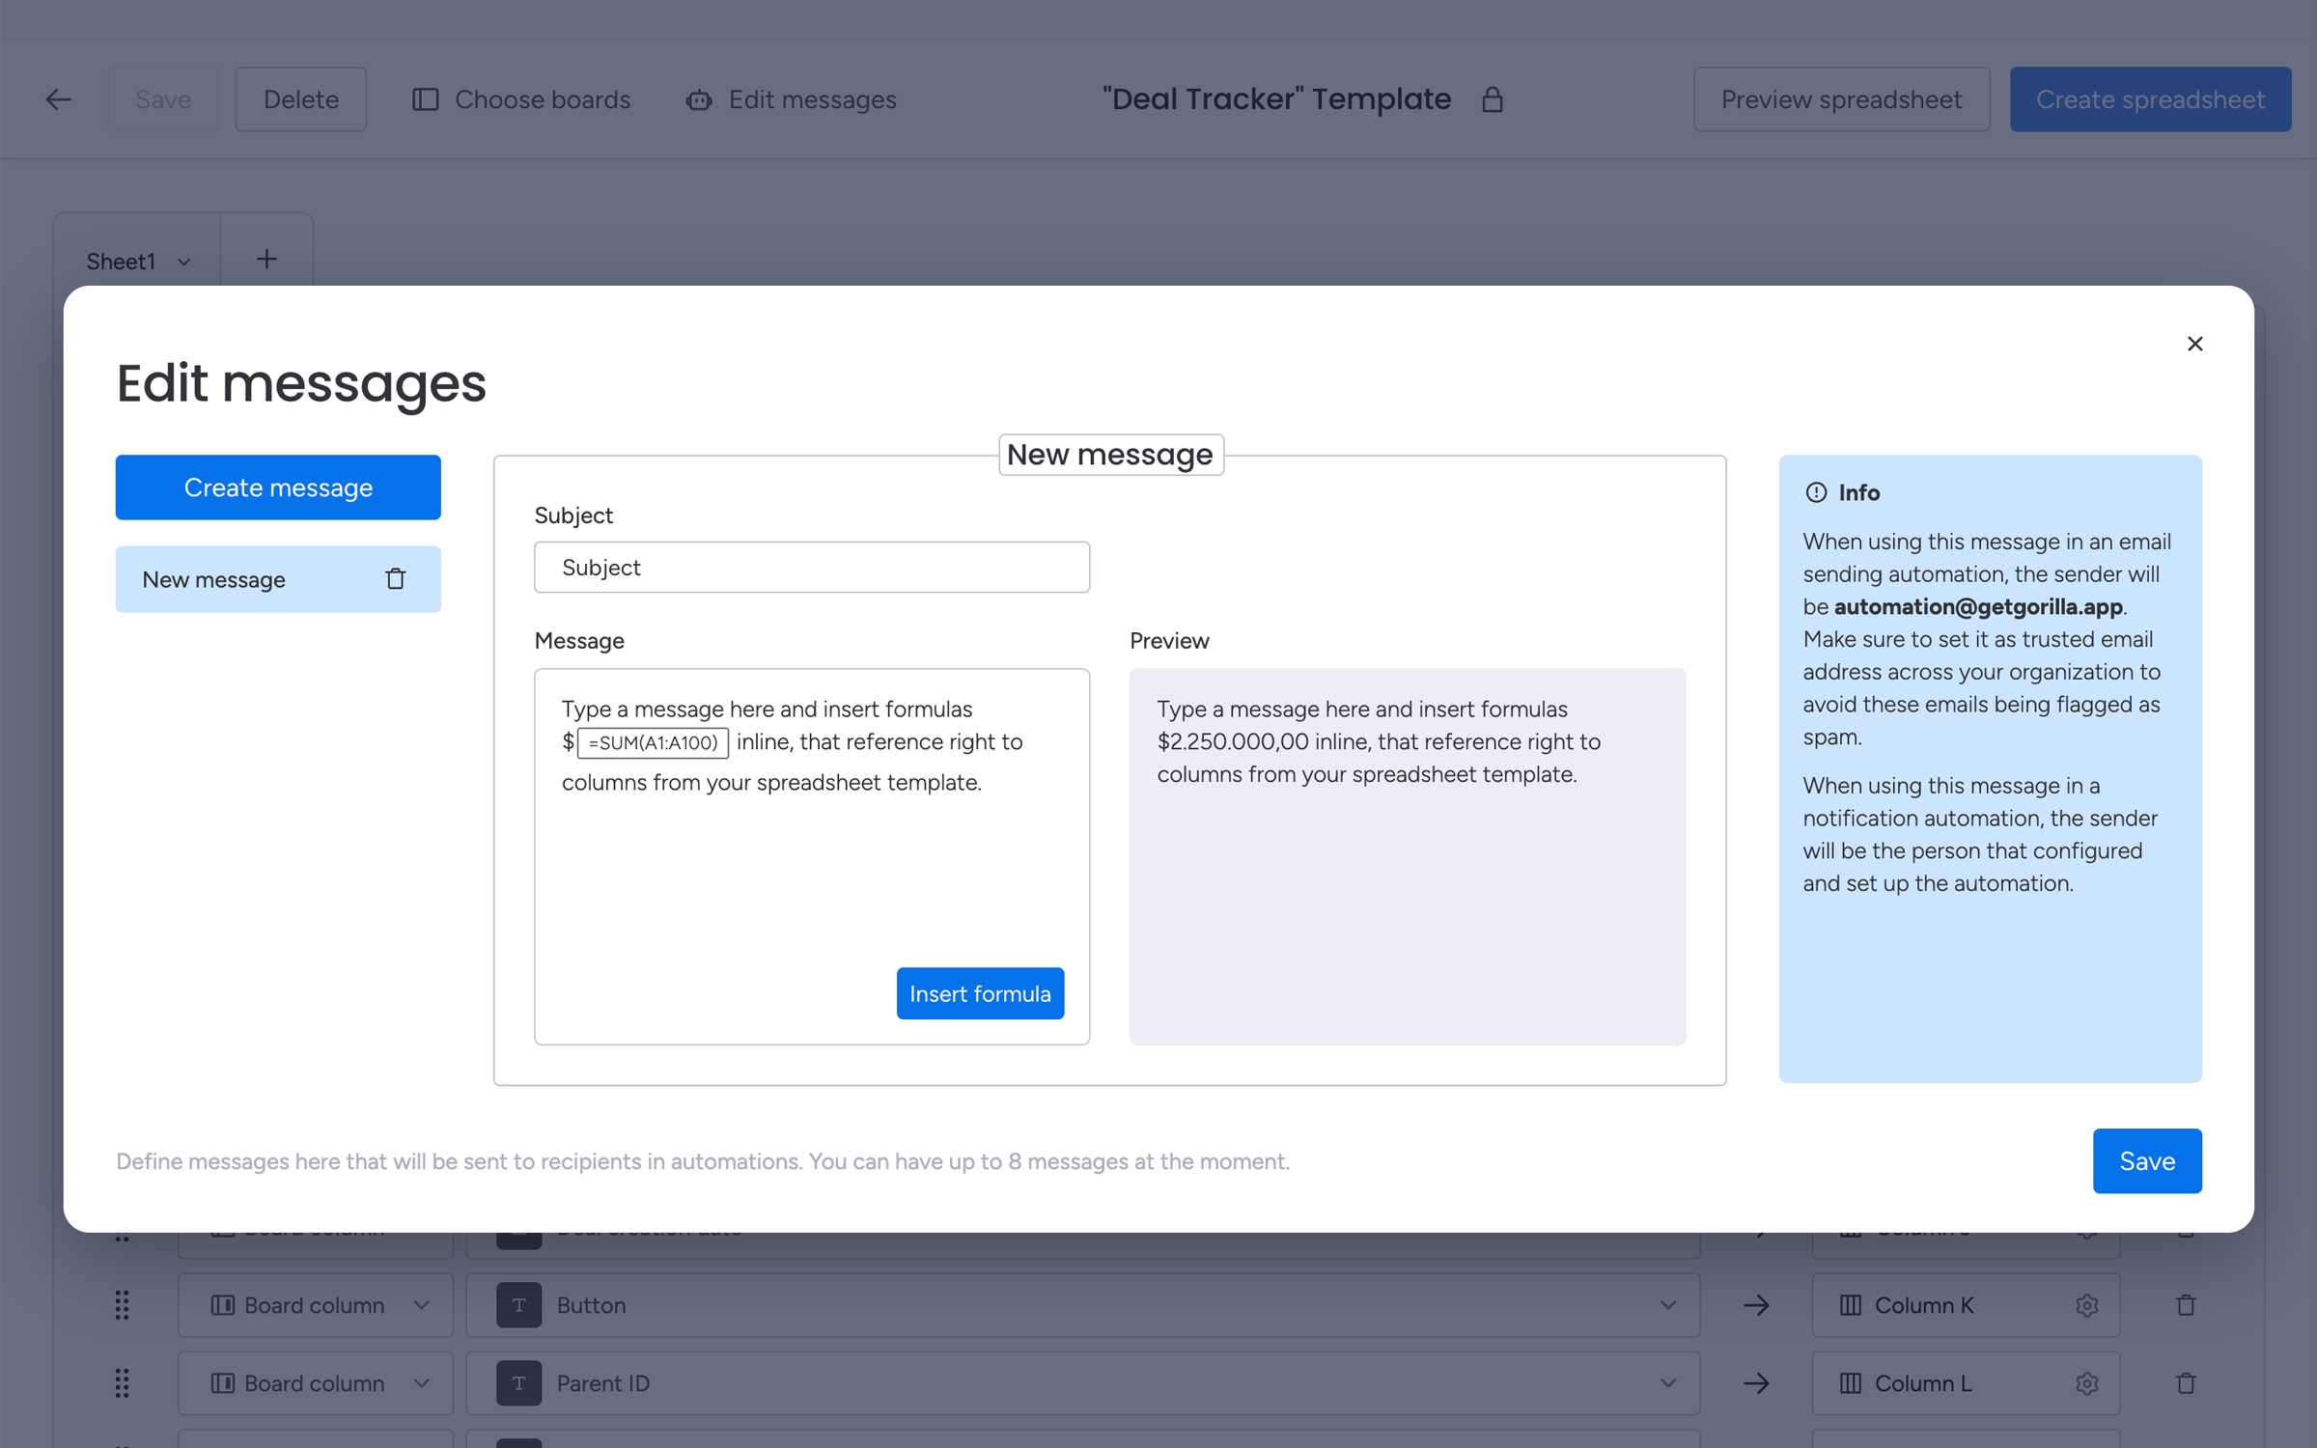Open Choose boards

(x=521, y=99)
